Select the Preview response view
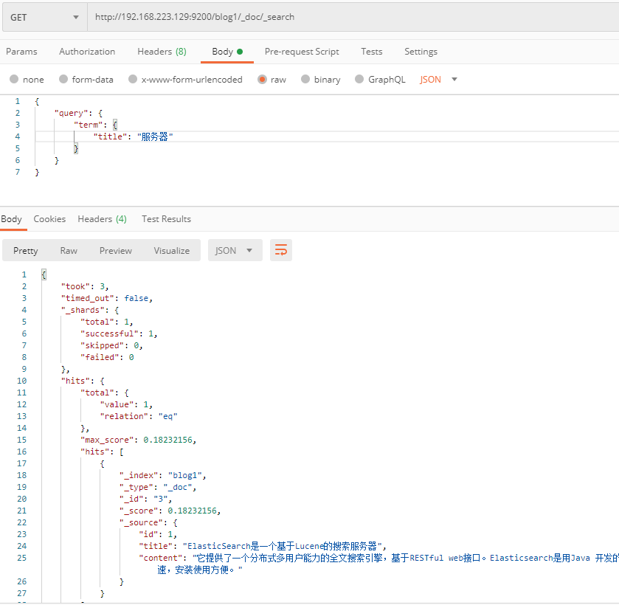This screenshot has width=619, height=605. 116,251
